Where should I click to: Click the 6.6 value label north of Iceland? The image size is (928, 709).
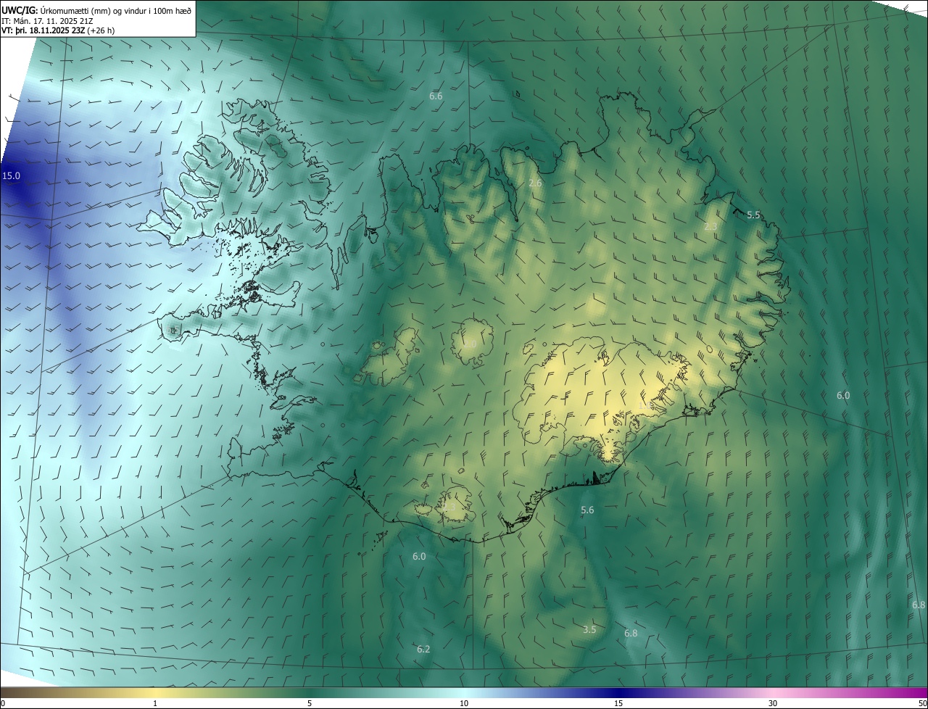[x=436, y=96]
